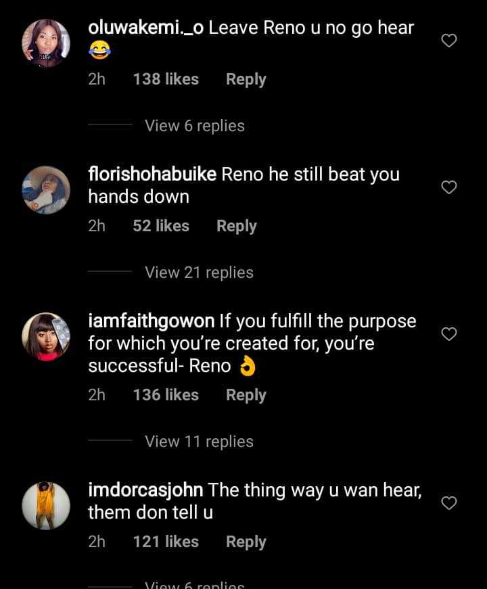Show View 11 replies thread
Viewport: 487px width, 589px height.
(199, 442)
